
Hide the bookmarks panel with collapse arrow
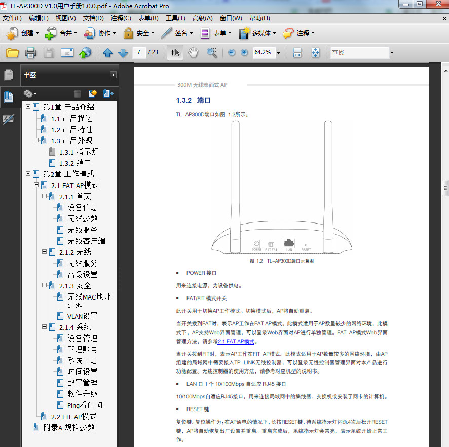pos(114,75)
